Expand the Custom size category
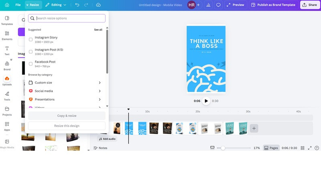Viewport: 321px width, 180px height. 65,82
